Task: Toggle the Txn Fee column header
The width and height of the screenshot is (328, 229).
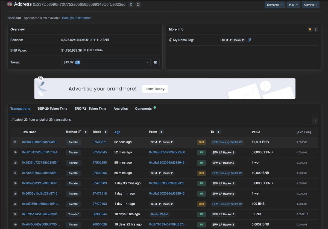Action: click(x=303, y=132)
